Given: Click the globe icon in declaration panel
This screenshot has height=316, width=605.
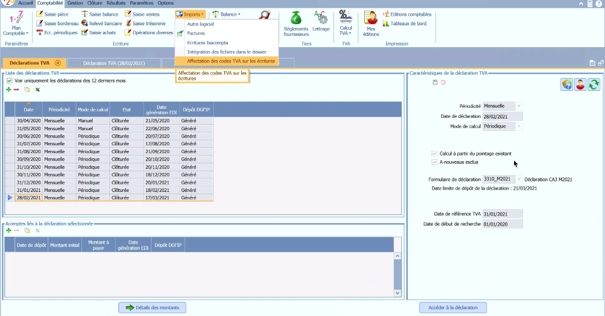Looking at the screenshot, I should (x=567, y=85).
